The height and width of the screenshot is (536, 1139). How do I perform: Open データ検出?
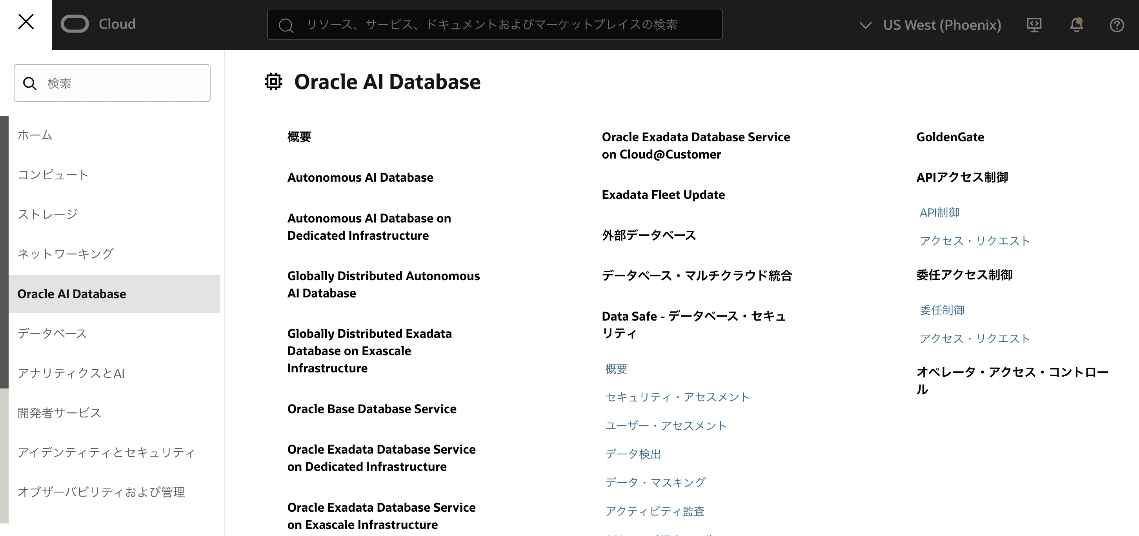click(x=633, y=454)
